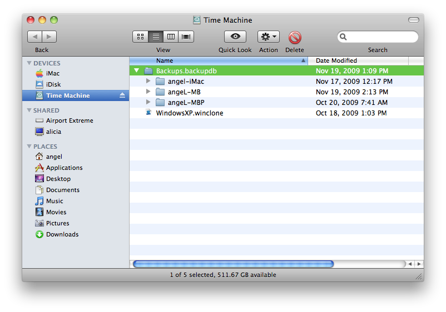The width and height of the screenshot is (446, 312).
Task: Select the angel-iMac folder icon
Action: 160,81
